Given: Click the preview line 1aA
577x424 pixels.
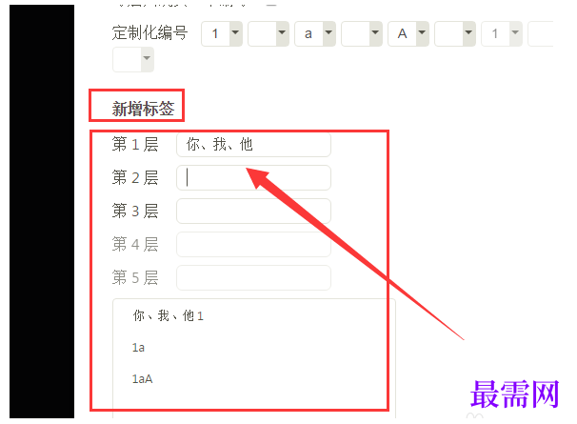Looking at the screenshot, I should (142, 378).
